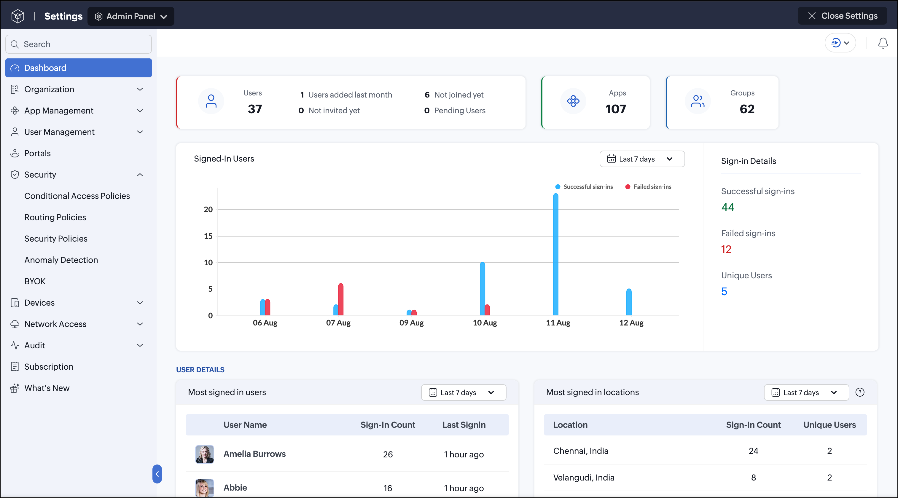Open Conditional Access Policies
Screen dimensions: 898x498
77,196
